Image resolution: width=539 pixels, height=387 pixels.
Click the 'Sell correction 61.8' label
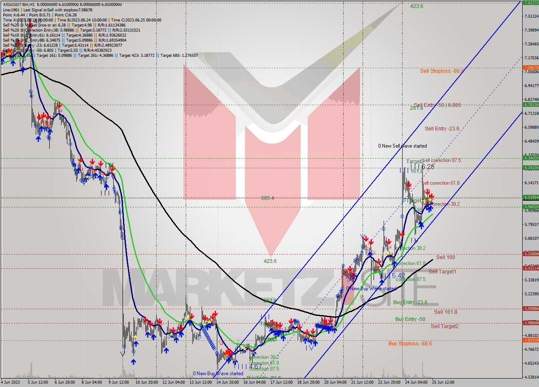point(440,183)
